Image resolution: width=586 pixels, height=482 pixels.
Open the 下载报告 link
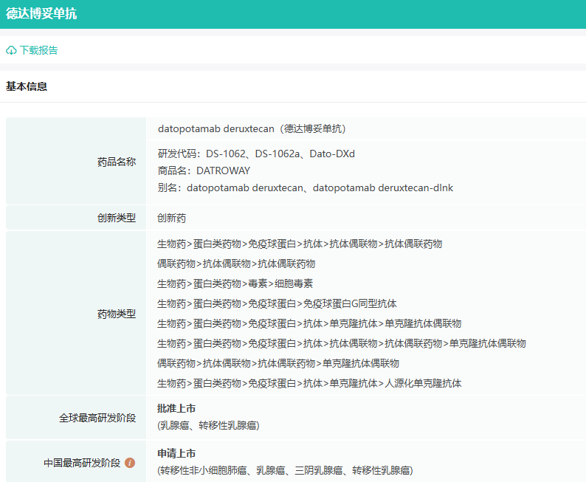[38, 51]
